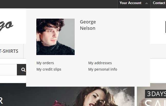
Task: Open My orders link
Action: 45,63
